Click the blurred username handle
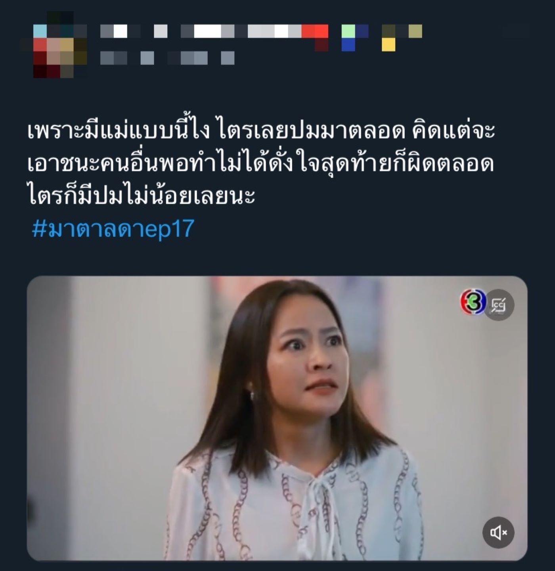The height and width of the screenshot is (571, 555). (x=167, y=58)
